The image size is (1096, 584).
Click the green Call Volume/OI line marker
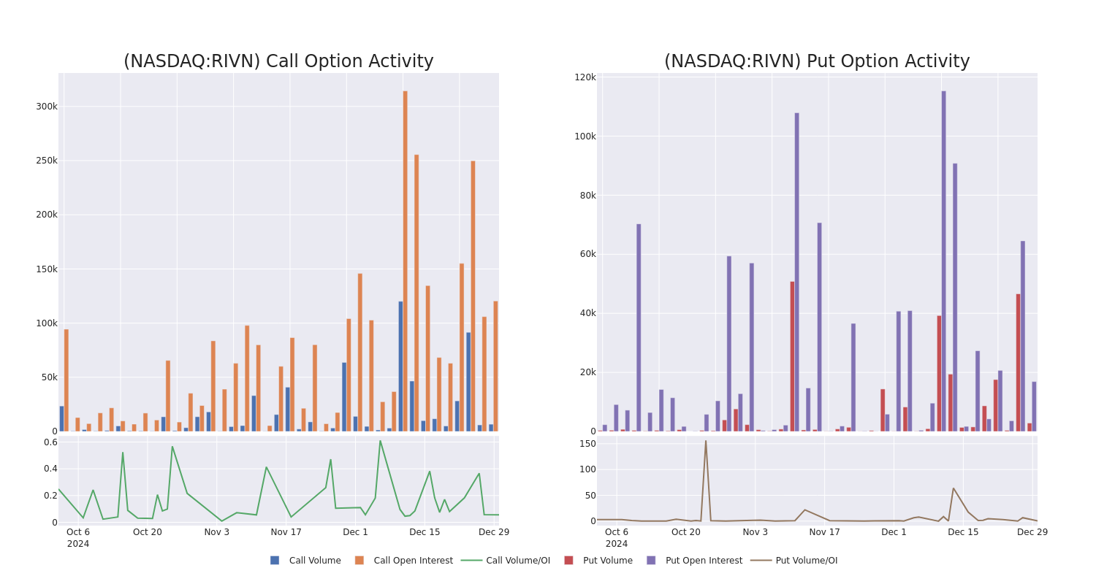coord(471,561)
